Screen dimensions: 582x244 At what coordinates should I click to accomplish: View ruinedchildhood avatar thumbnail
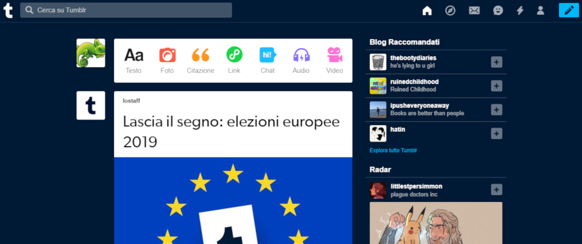coord(378,86)
